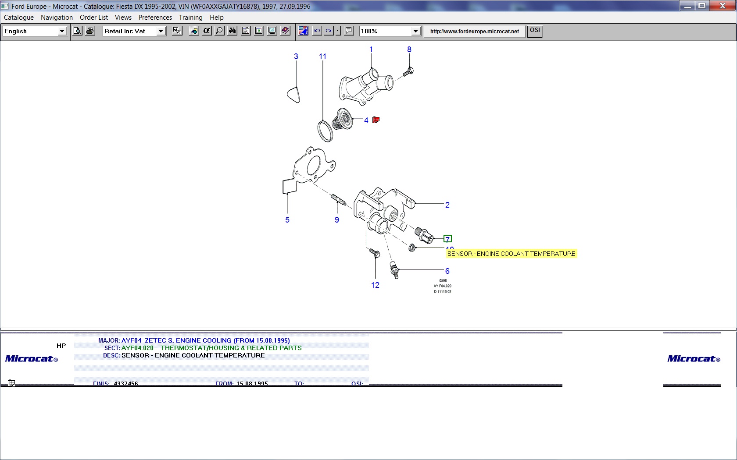Select part callout number 11

pyautogui.click(x=323, y=57)
